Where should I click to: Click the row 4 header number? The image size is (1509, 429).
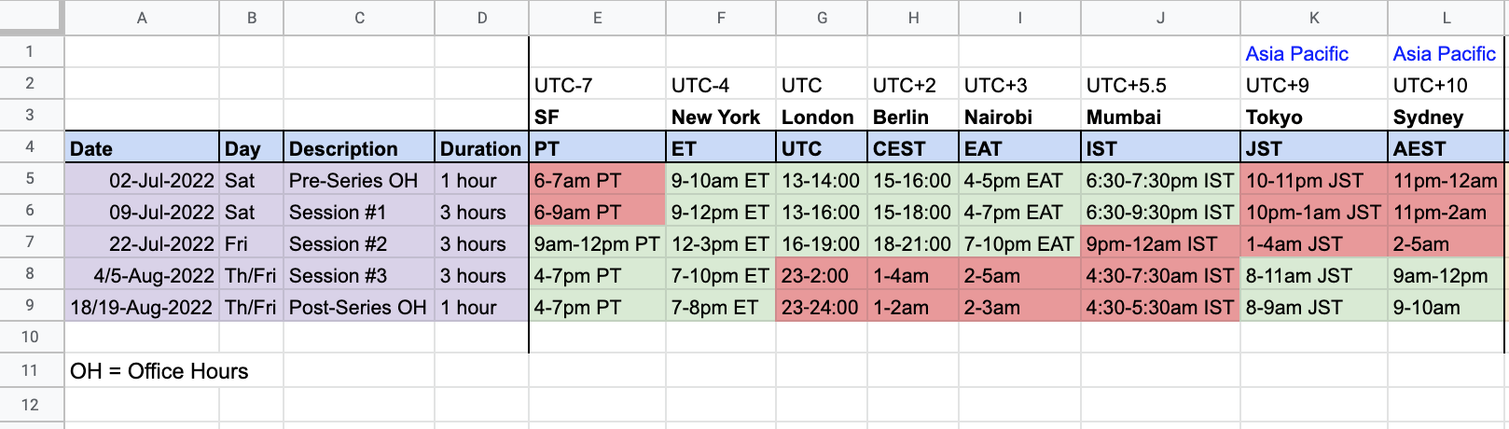point(30,147)
